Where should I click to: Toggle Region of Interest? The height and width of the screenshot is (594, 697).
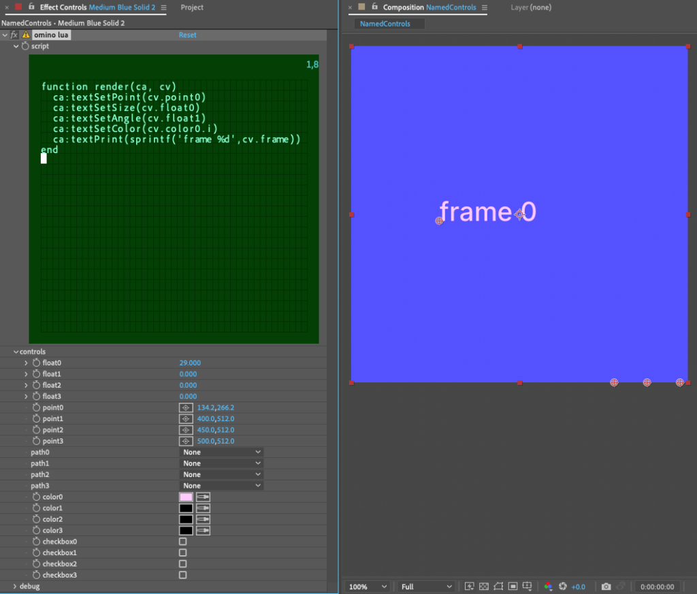pos(513,587)
